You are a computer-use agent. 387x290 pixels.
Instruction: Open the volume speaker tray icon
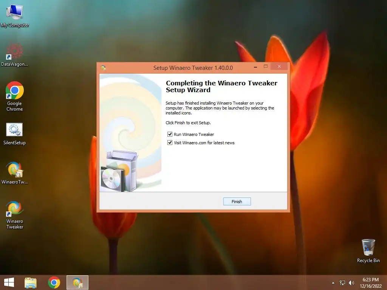click(x=351, y=283)
